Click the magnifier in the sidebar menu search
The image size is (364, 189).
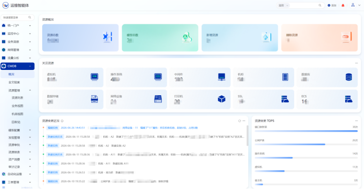click(30, 17)
